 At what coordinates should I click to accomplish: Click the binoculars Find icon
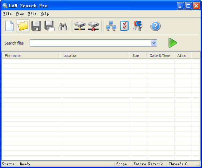coord(63,27)
